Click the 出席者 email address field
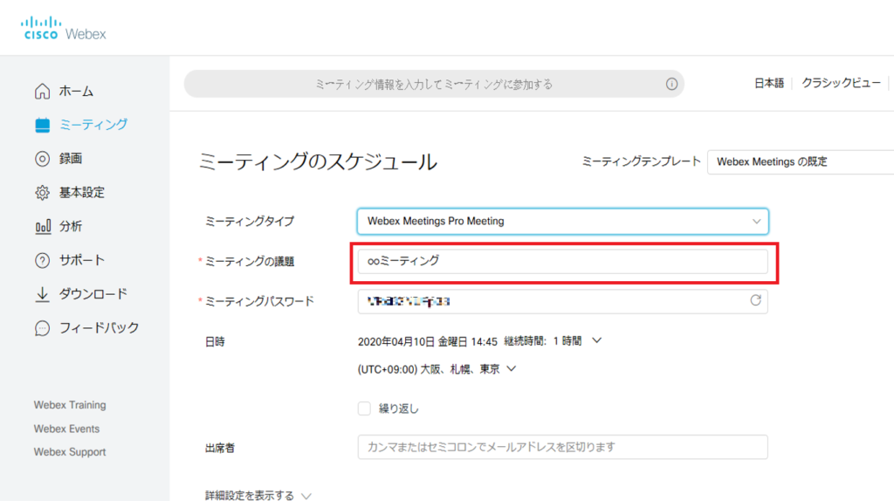The height and width of the screenshot is (501, 894). coord(563,448)
